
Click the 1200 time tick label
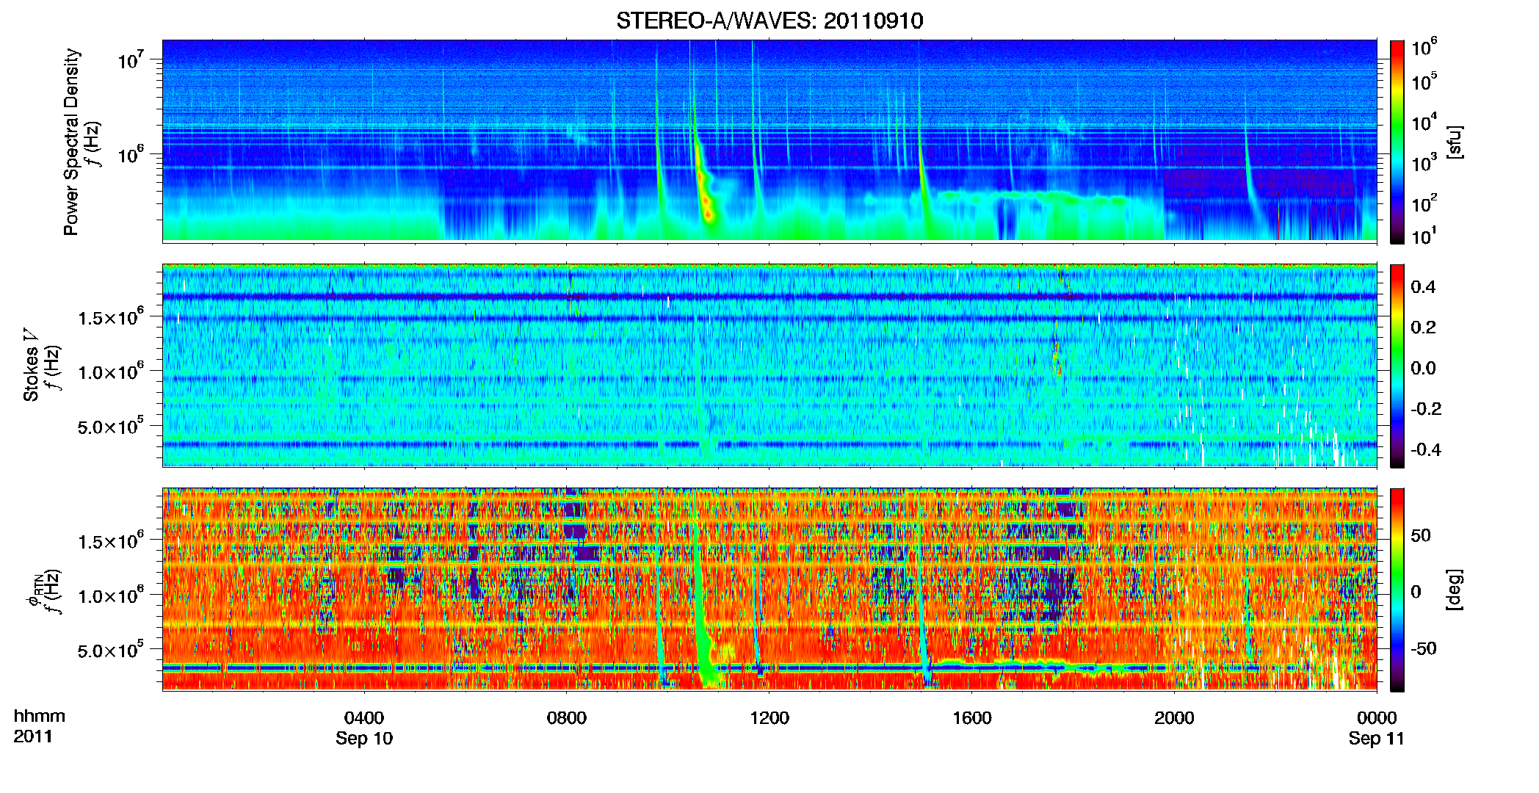pyautogui.click(x=769, y=717)
